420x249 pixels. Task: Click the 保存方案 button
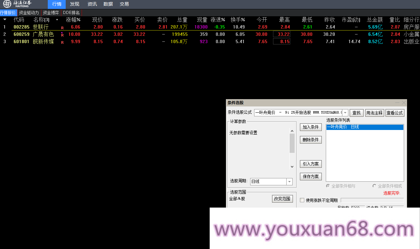point(311,176)
